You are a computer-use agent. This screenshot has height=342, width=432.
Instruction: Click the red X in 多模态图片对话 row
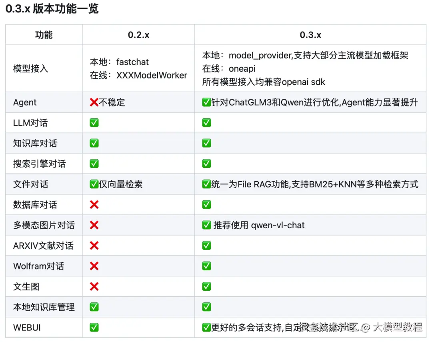tap(94, 225)
